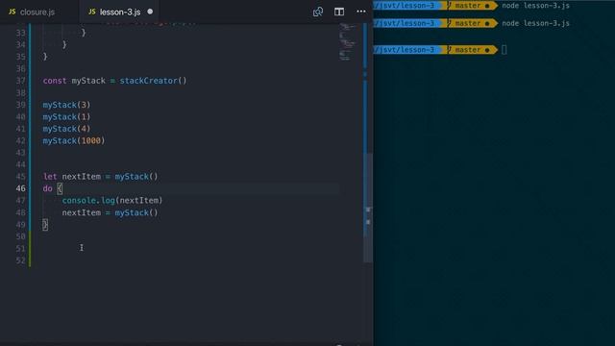The image size is (615, 346).
Task: Click 'let' keyword on line 45
Action: pos(50,177)
